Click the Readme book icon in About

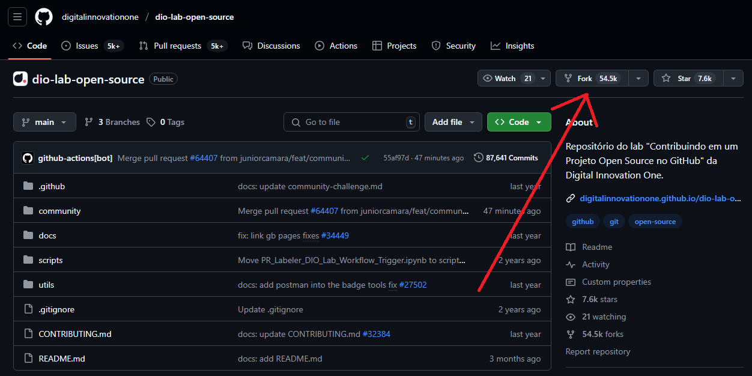[x=571, y=247]
